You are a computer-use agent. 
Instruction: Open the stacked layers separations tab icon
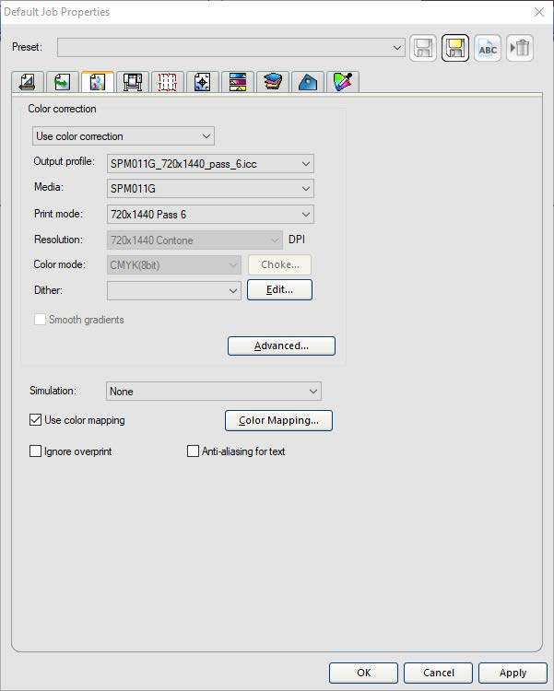pyautogui.click(x=272, y=82)
